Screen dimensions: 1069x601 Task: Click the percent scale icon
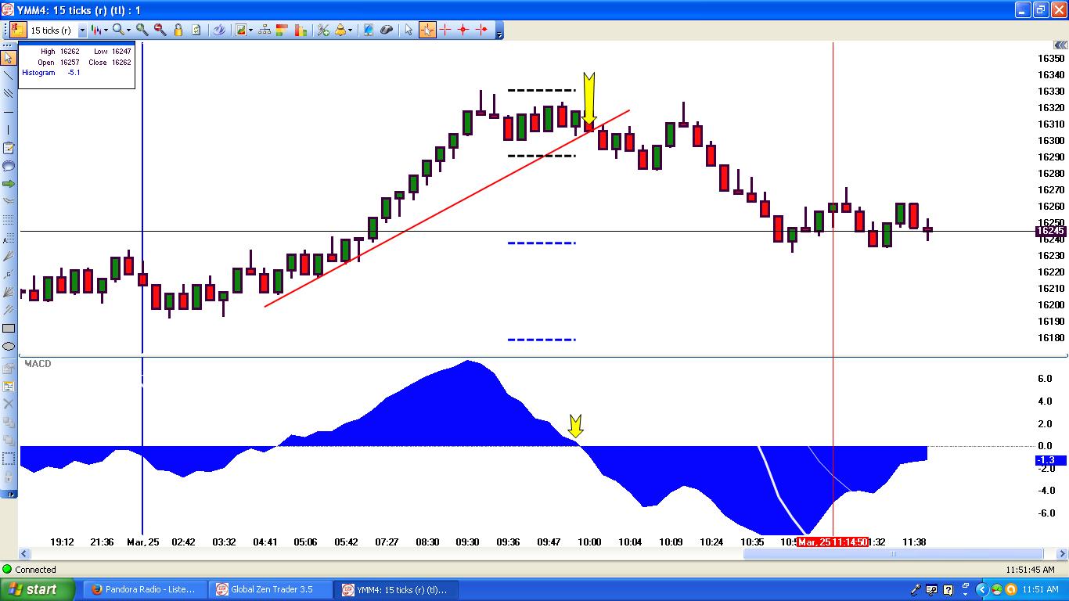(x=323, y=31)
